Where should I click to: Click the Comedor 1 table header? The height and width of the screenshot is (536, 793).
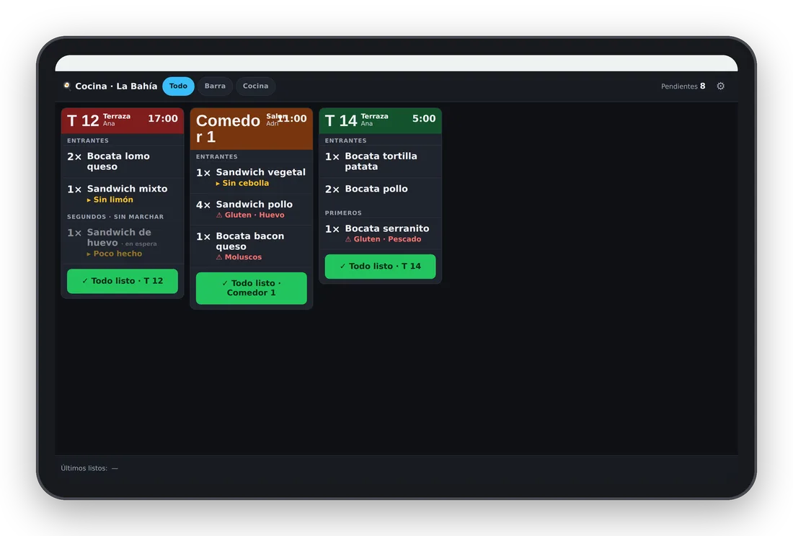(252, 129)
